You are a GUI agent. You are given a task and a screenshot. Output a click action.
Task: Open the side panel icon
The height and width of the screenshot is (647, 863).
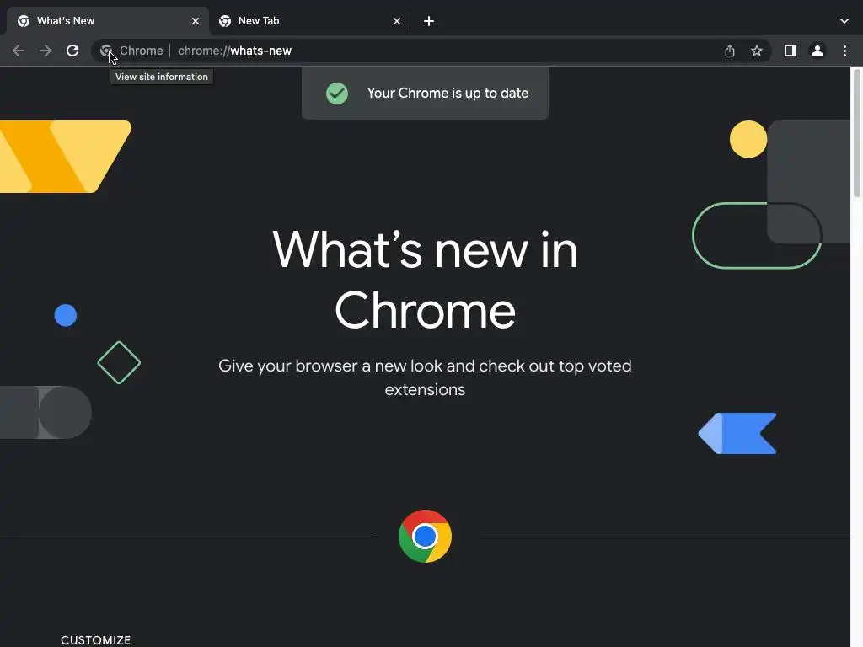791,51
